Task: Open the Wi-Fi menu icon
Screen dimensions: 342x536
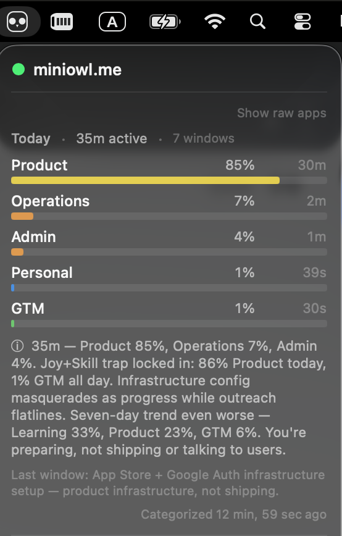Action: (215, 22)
